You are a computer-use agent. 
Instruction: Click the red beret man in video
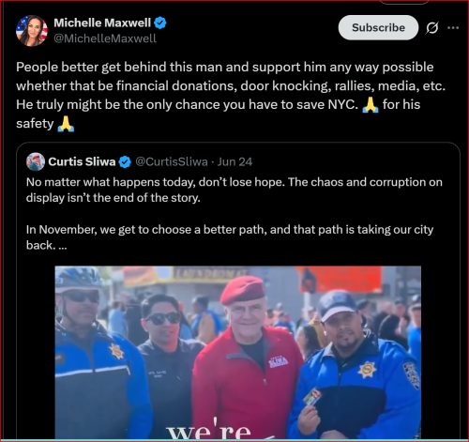click(x=247, y=357)
